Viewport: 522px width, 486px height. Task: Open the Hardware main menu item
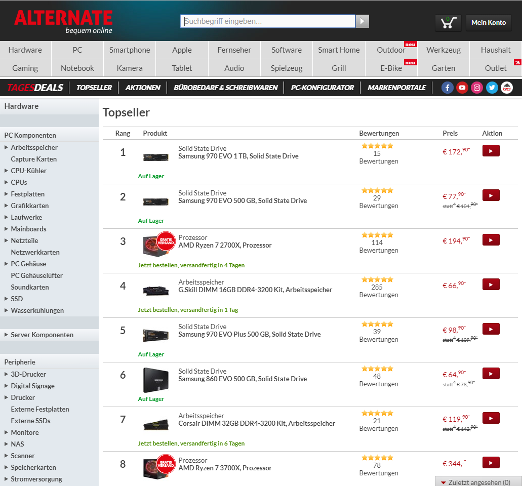tap(25, 50)
